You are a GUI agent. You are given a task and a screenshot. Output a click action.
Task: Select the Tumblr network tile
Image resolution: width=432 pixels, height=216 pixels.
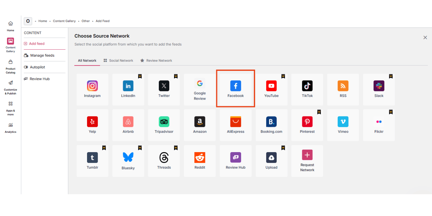(92, 161)
